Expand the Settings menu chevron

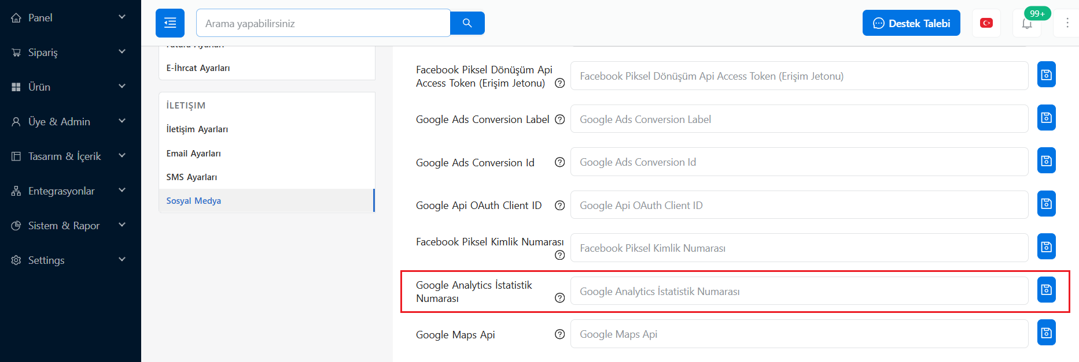click(x=122, y=259)
